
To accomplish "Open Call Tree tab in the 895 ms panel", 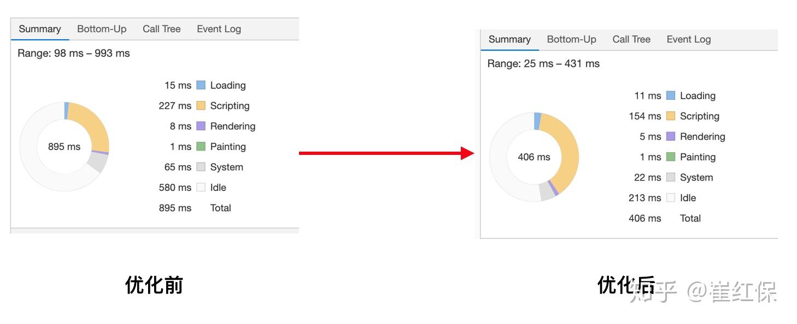I will click(161, 29).
